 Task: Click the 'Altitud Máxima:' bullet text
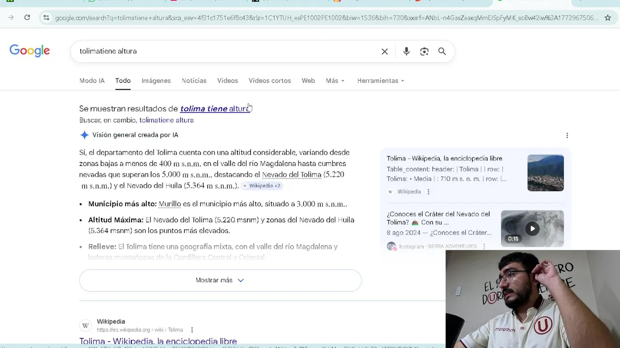pos(116,220)
